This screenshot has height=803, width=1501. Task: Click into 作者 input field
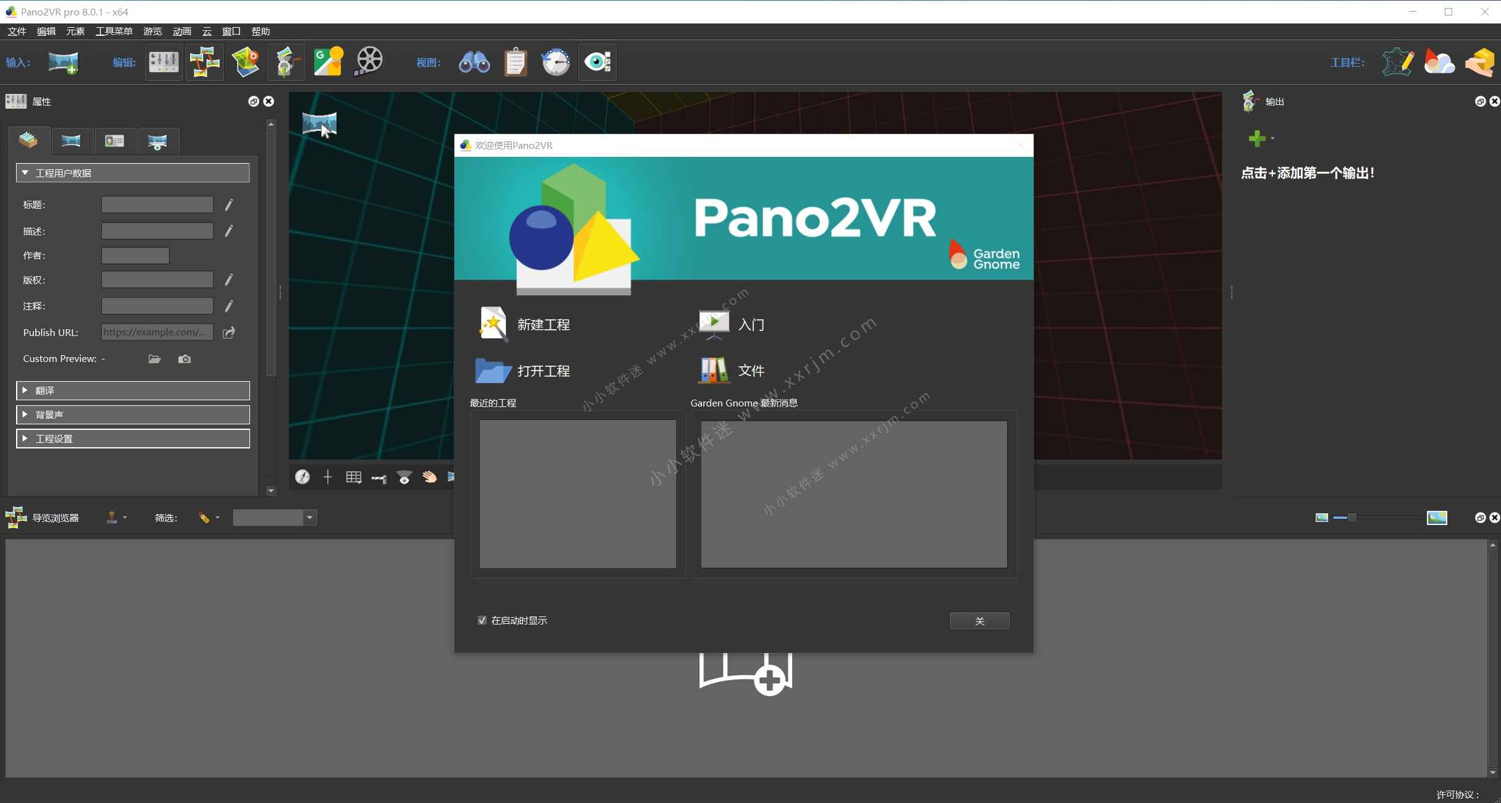click(135, 256)
